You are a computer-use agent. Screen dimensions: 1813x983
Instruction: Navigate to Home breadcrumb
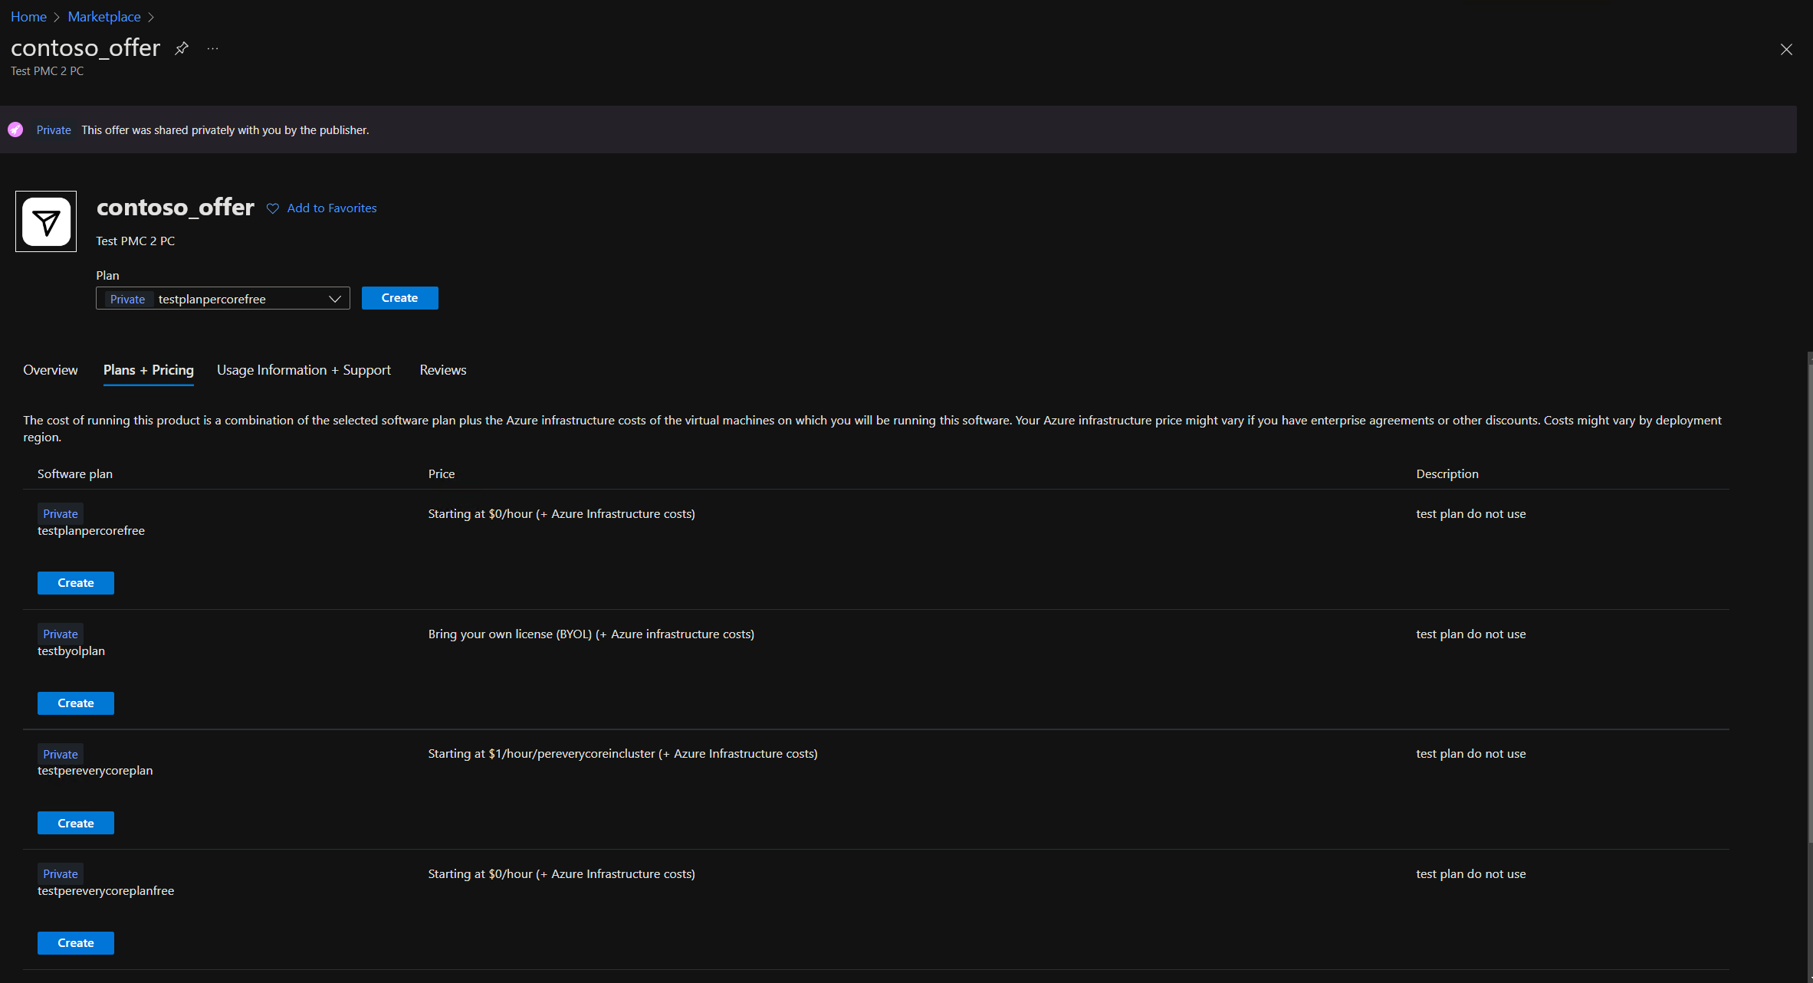click(x=28, y=17)
